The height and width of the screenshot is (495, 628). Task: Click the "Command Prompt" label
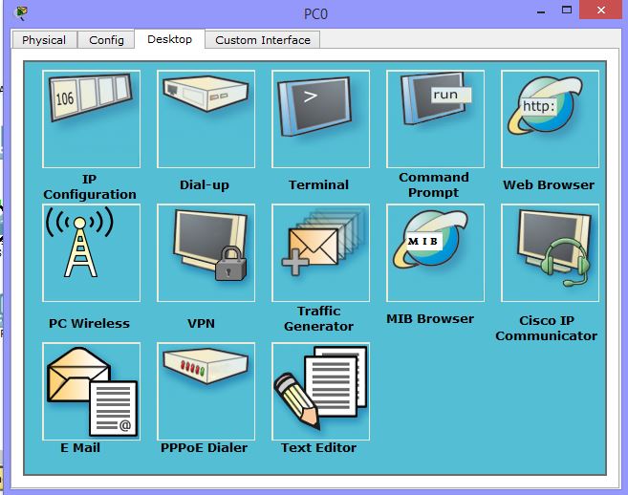coord(434,185)
